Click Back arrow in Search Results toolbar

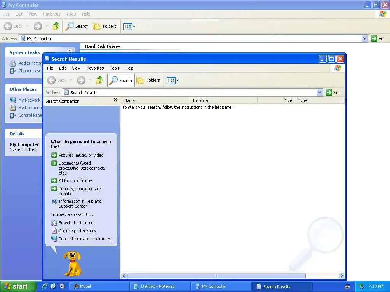[52, 80]
